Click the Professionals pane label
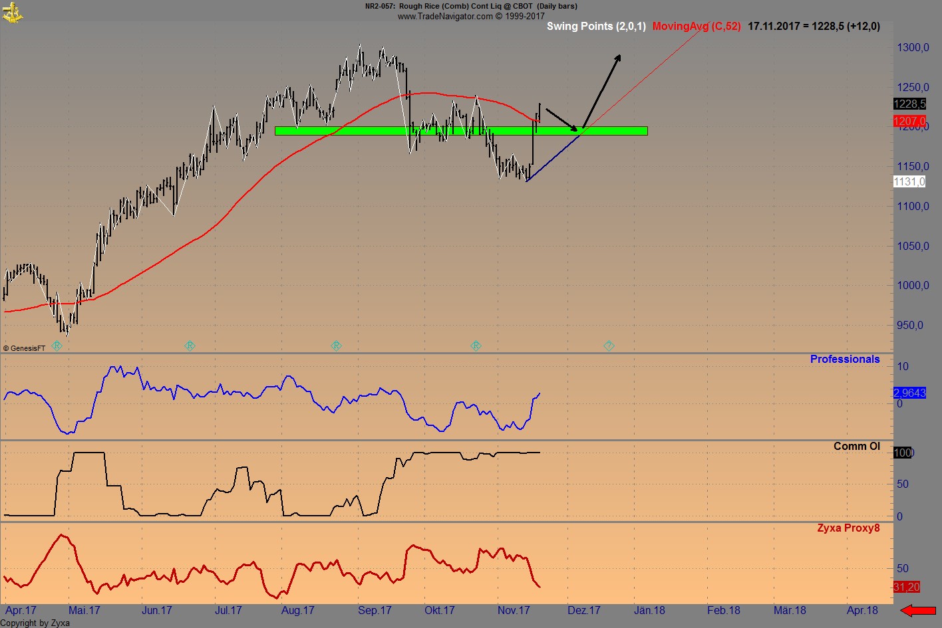Viewport: 942px width, 628px height. (845, 360)
